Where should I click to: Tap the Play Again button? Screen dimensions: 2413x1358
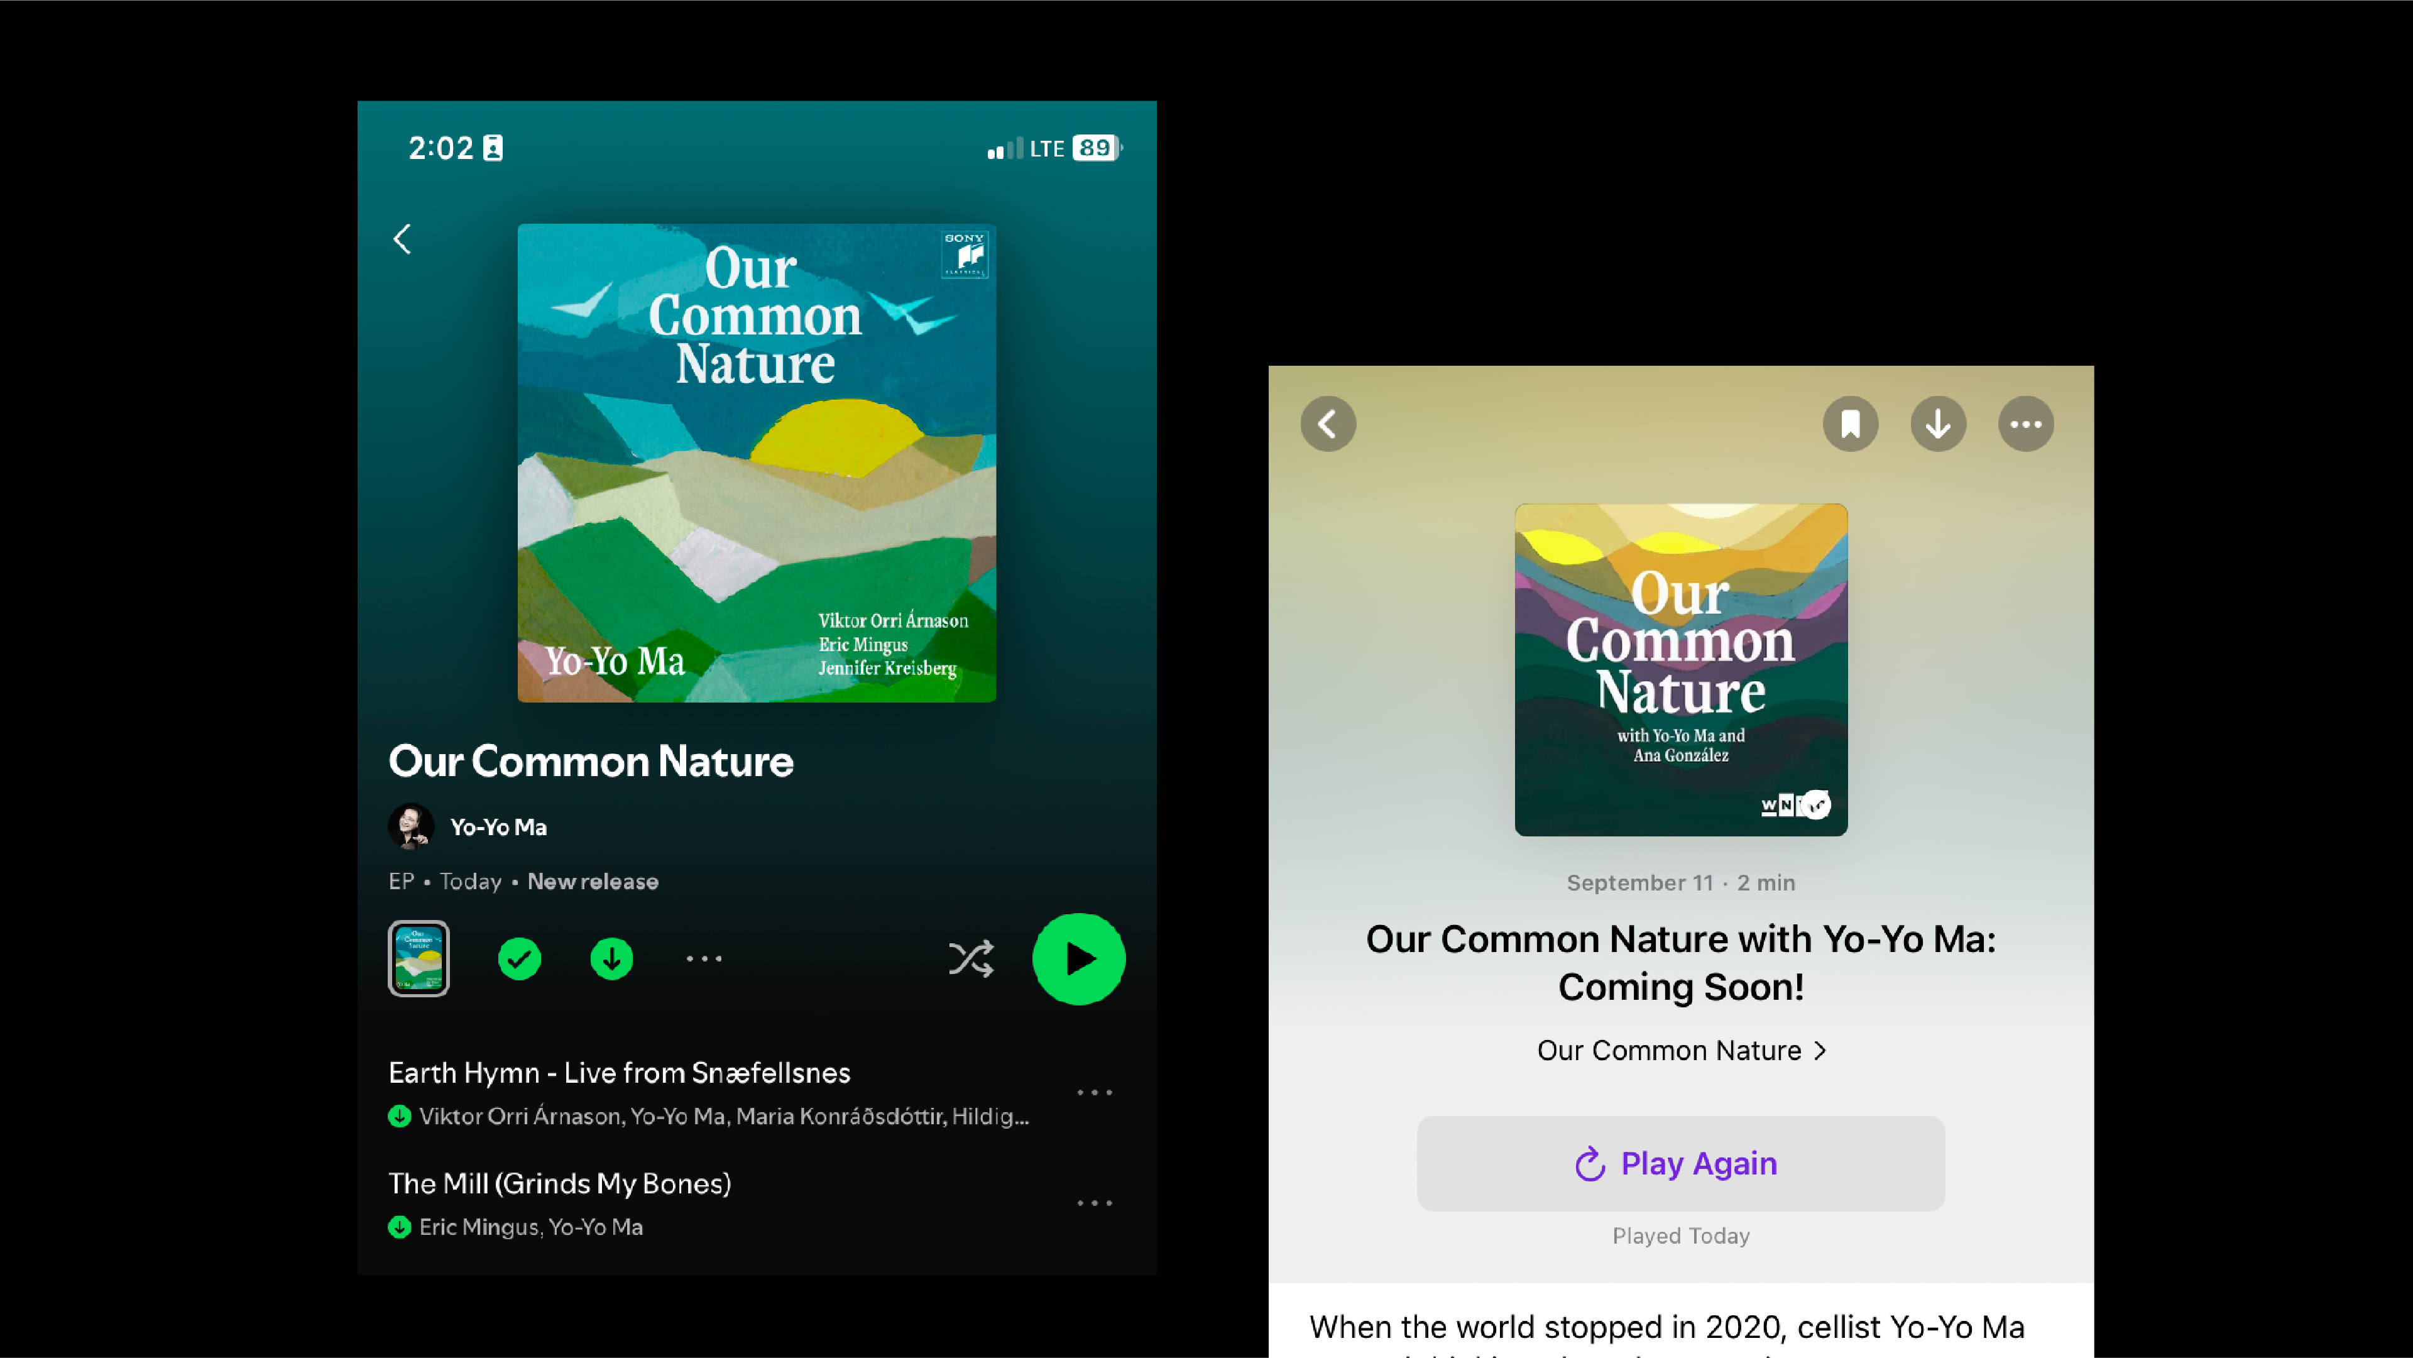[1680, 1163]
